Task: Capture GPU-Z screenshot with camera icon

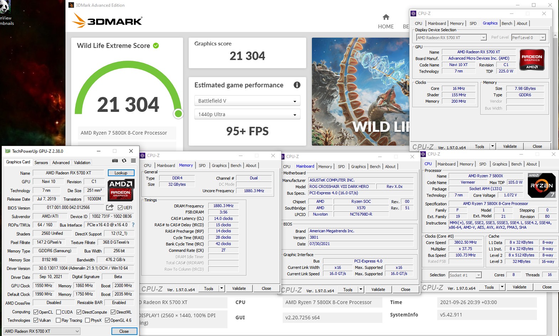Action: tap(115, 161)
